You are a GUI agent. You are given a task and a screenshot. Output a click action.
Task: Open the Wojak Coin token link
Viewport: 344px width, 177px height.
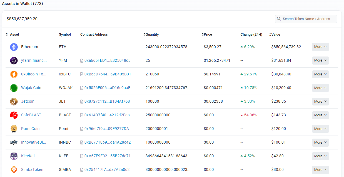tap(31, 88)
